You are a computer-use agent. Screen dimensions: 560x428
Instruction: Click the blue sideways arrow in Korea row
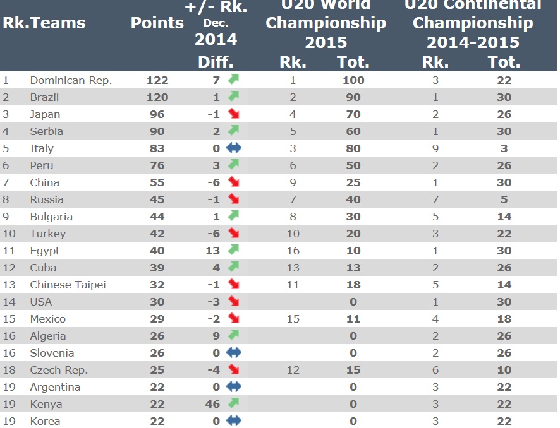click(x=234, y=420)
